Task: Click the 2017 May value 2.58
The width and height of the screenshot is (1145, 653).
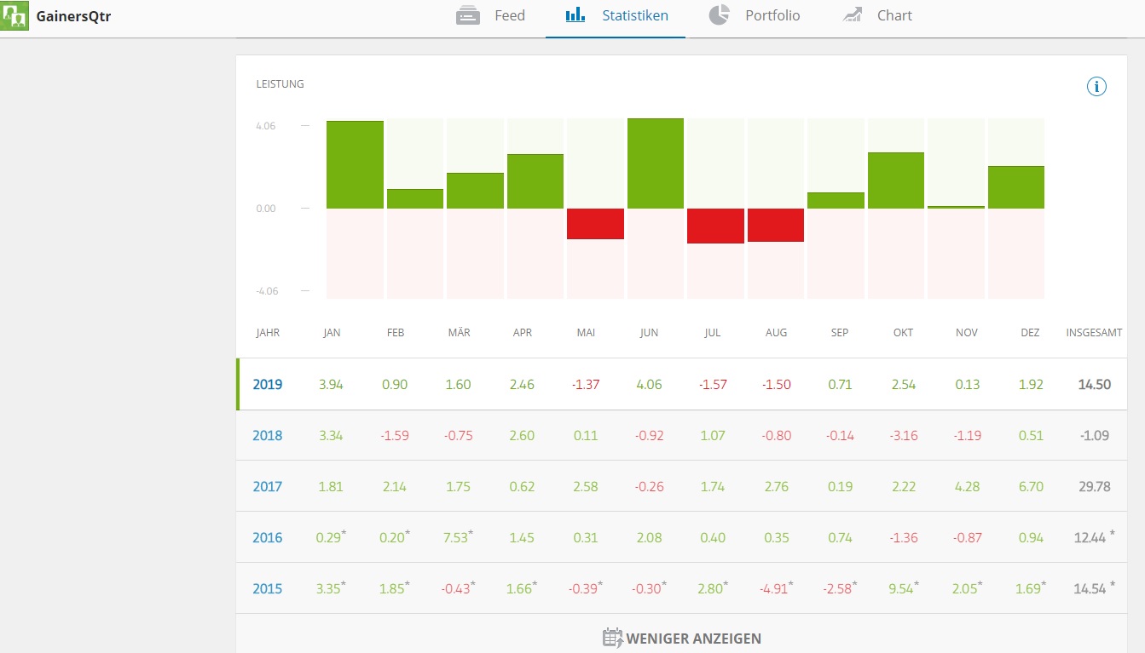Action: point(586,486)
